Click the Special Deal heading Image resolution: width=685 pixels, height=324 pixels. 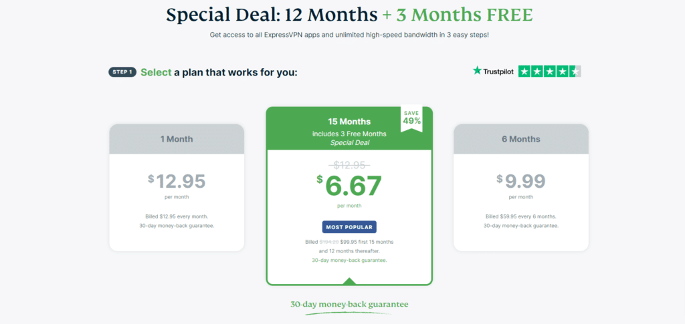(349, 15)
